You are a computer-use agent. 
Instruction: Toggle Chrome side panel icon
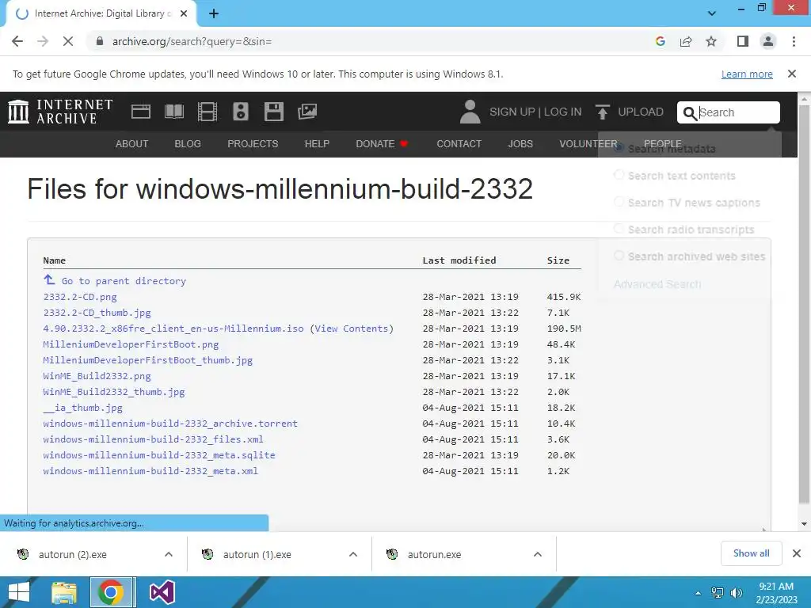(743, 41)
